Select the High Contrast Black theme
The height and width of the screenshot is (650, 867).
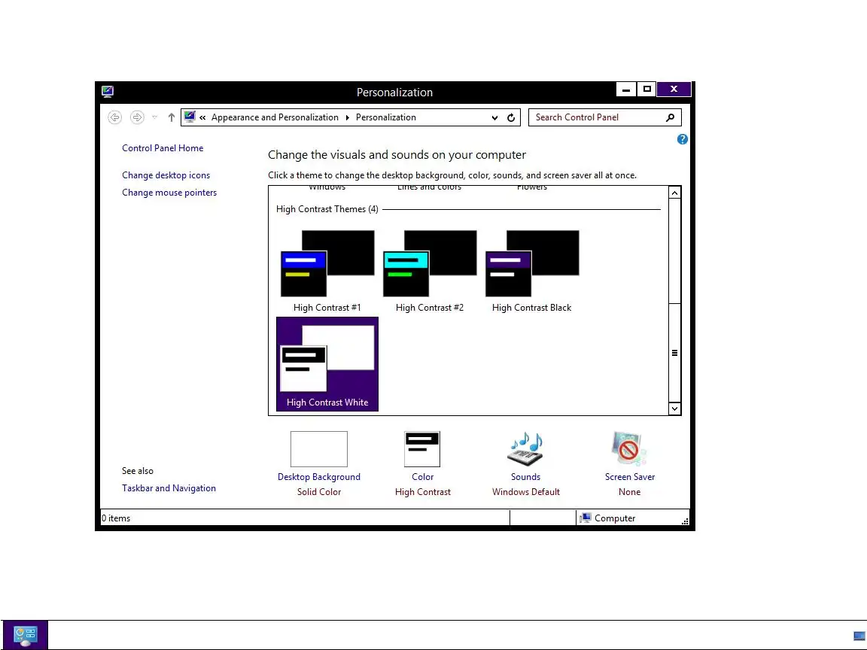pyautogui.click(x=532, y=272)
